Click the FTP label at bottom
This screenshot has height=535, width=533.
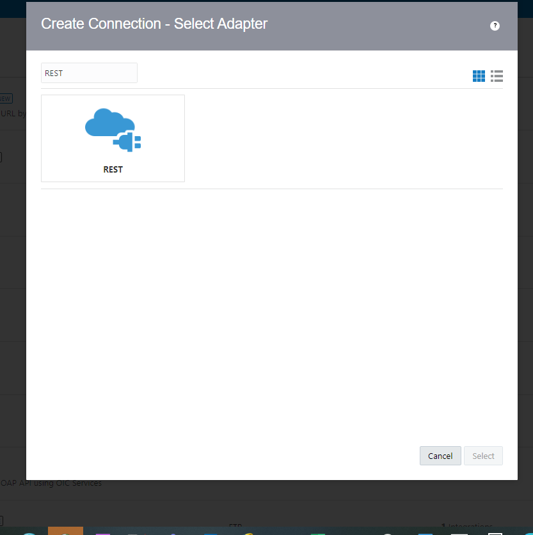[235, 526]
